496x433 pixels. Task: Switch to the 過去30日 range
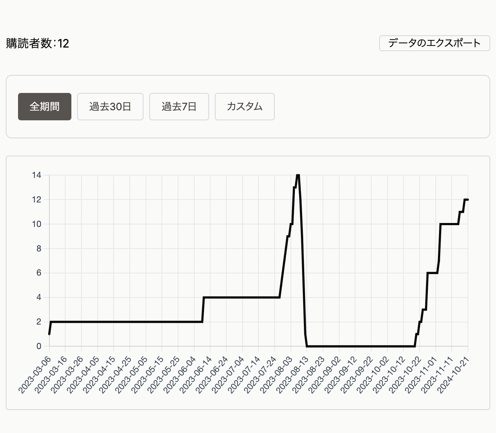pyautogui.click(x=110, y=107)
